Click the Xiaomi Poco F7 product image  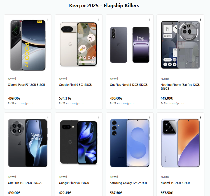[x=28, y=45]
